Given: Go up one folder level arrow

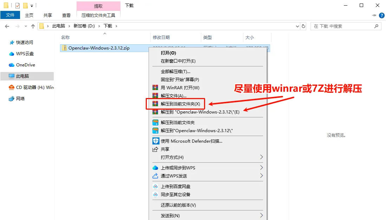Looking at the screenshot, I should click(33, 26).
